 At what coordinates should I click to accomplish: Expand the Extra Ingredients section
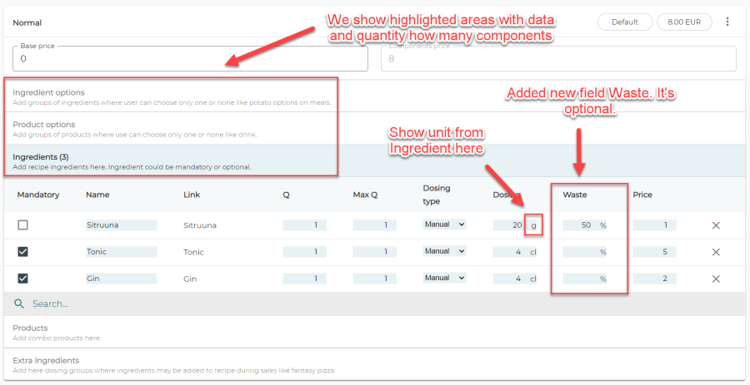(x=46, y=360)
